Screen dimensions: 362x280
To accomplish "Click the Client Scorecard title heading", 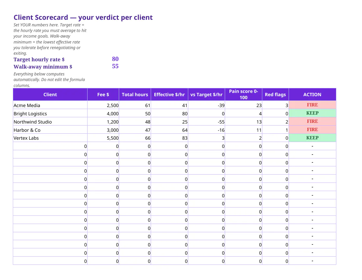I will tap(83, 17).
